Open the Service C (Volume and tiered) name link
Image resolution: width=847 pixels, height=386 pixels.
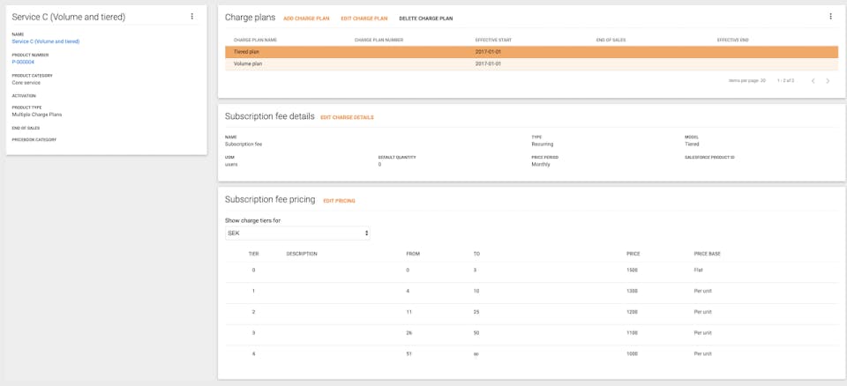[x=45, y=41]
